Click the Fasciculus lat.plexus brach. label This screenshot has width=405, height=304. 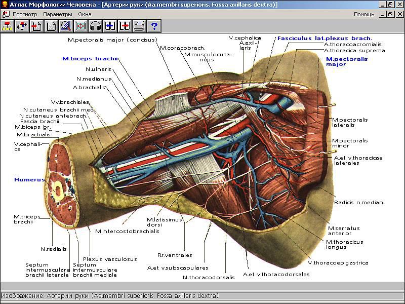pos(325,38)
